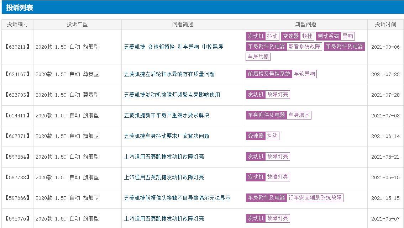Click the '前后桥及悬挂系统 车轮异响' tag

[x=281, y=74]
